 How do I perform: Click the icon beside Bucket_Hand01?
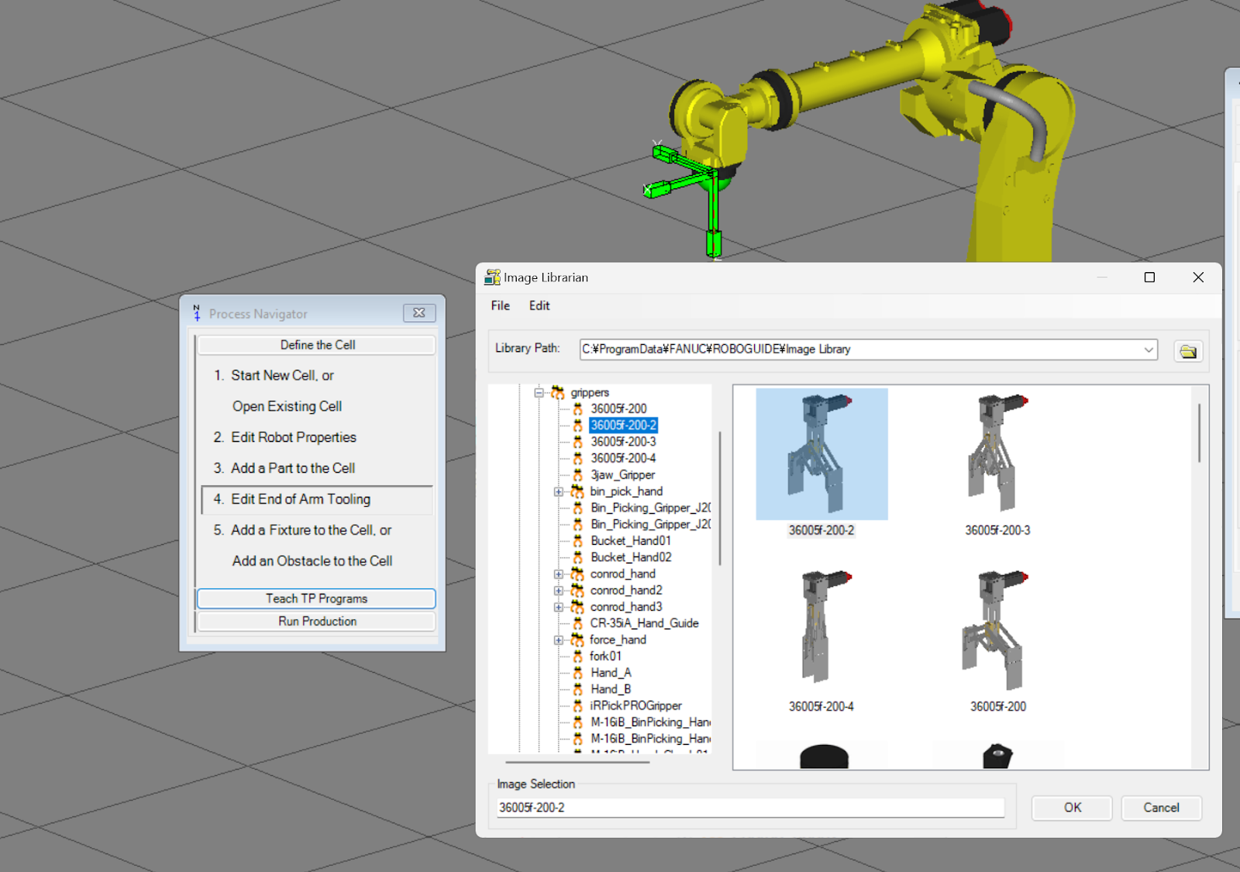(577, 540)
